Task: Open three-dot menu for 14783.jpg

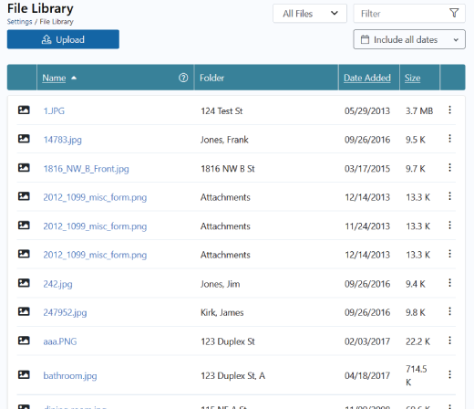Action: (x=449, y=139)
